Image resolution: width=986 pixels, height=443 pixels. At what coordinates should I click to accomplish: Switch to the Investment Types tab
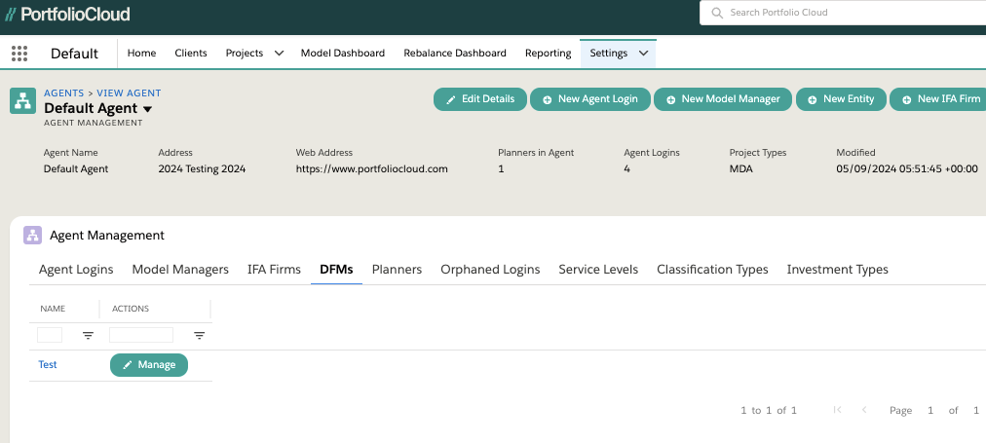click(838, 270)
